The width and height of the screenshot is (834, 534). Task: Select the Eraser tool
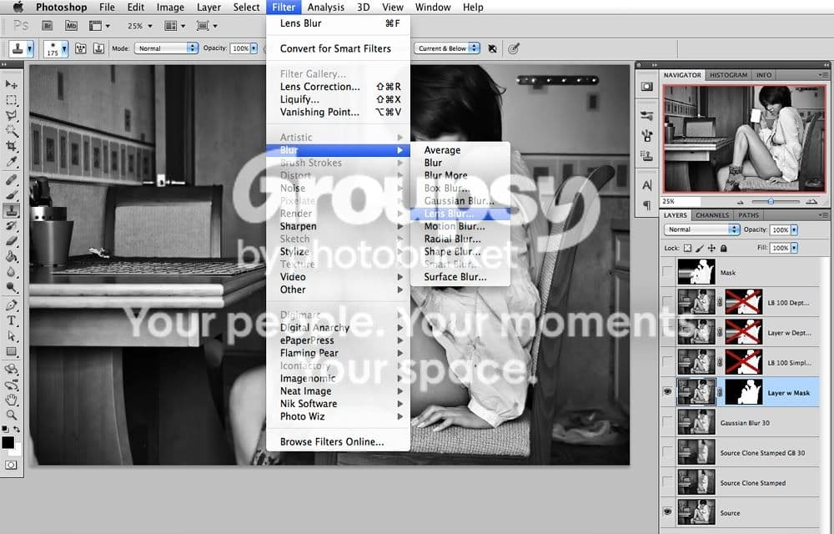click(11, 241)
